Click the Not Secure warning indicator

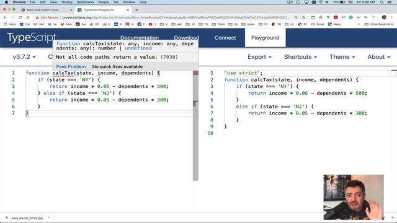click(47, 17)
